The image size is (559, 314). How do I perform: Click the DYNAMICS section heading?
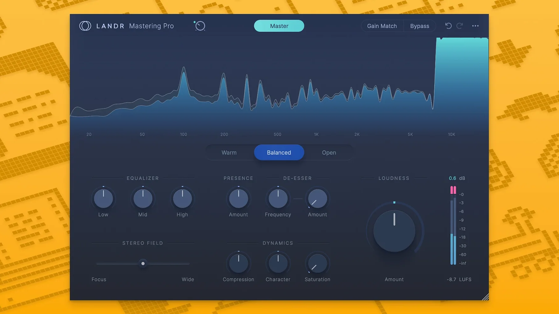[x=278, y=243]
